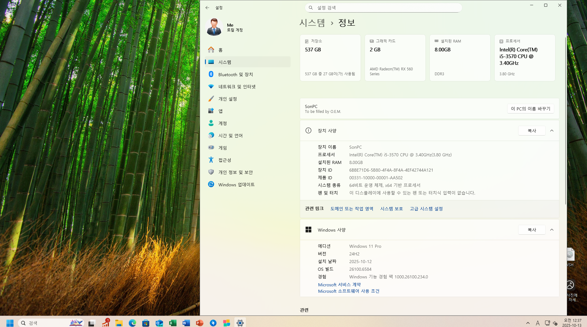587x327 pixels.
Task: Click 이 PC의 이름 바꾸기 button
Action: 530,109
